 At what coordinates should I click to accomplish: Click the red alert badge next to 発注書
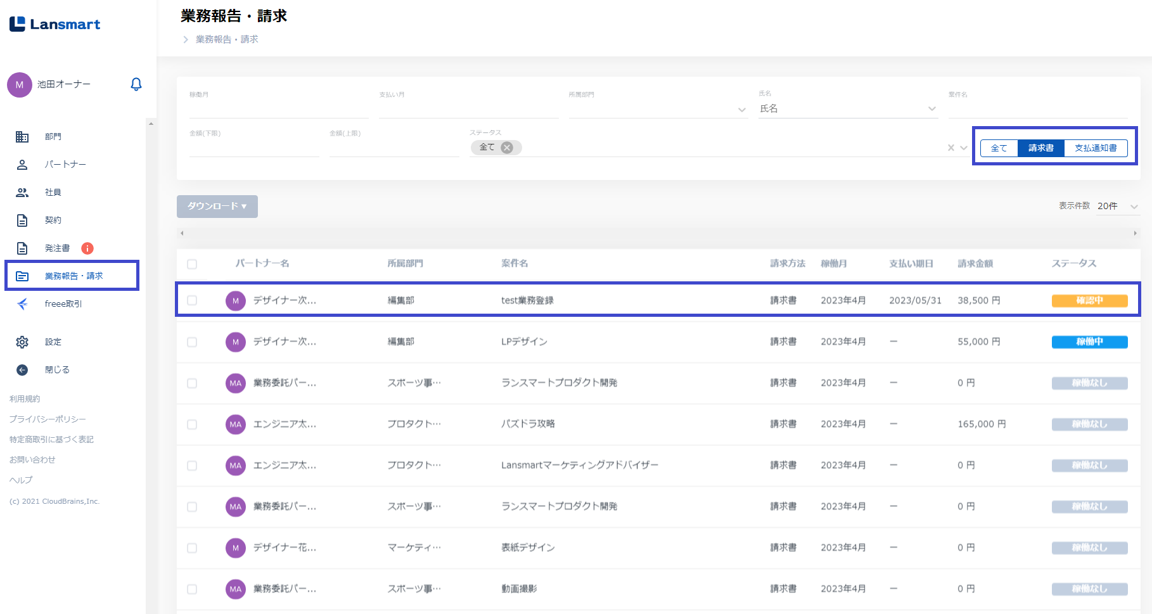click(87, 248)
